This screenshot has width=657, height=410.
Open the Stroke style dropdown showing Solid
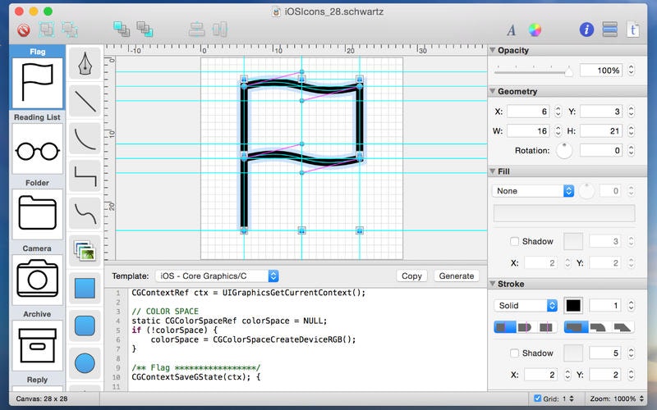(526, 305)
